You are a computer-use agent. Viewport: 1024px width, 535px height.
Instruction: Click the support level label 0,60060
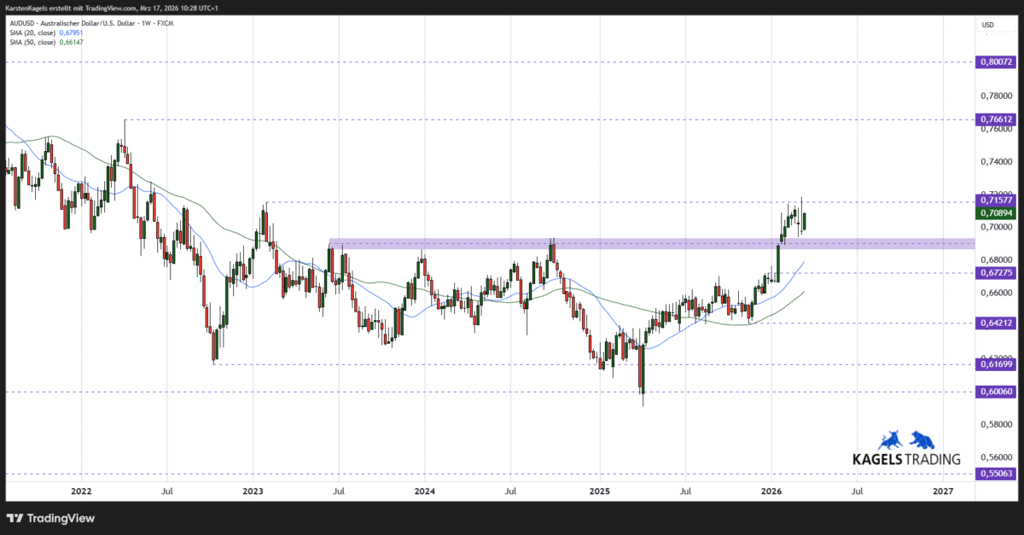994,392
